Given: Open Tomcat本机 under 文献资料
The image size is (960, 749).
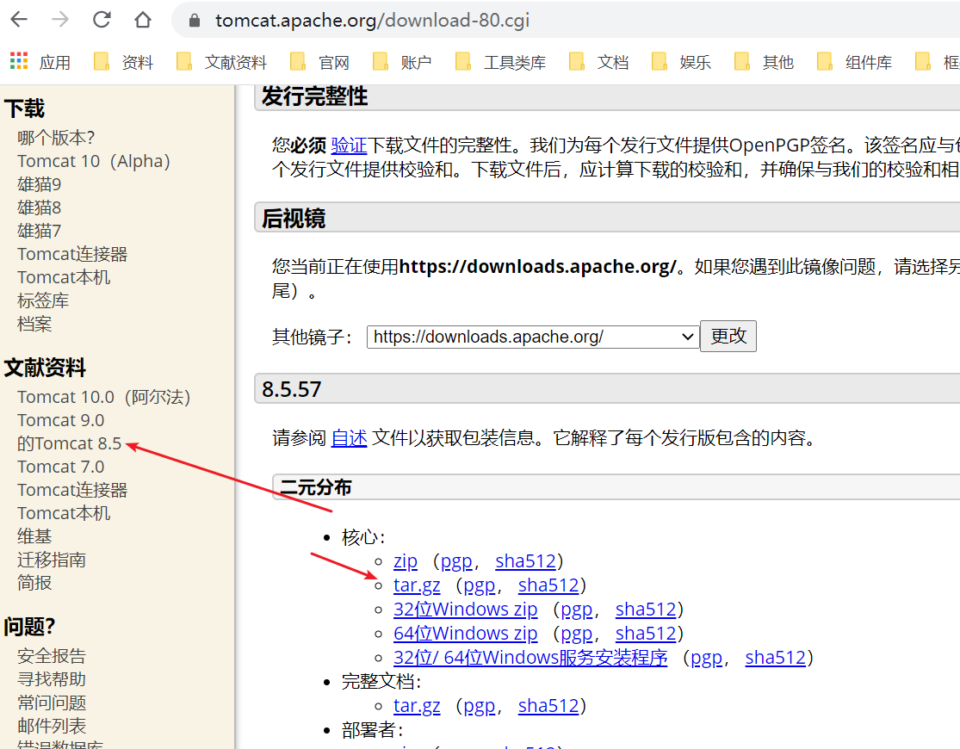Looking at the screenshot, I should pyautogui.click(x=64, y=513).
